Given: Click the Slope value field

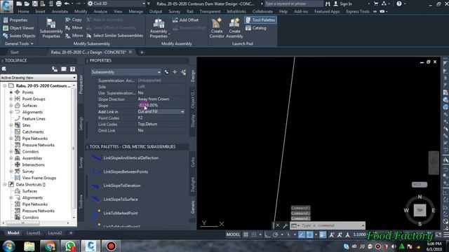Looking at the screenshot, I should [161, 106].
